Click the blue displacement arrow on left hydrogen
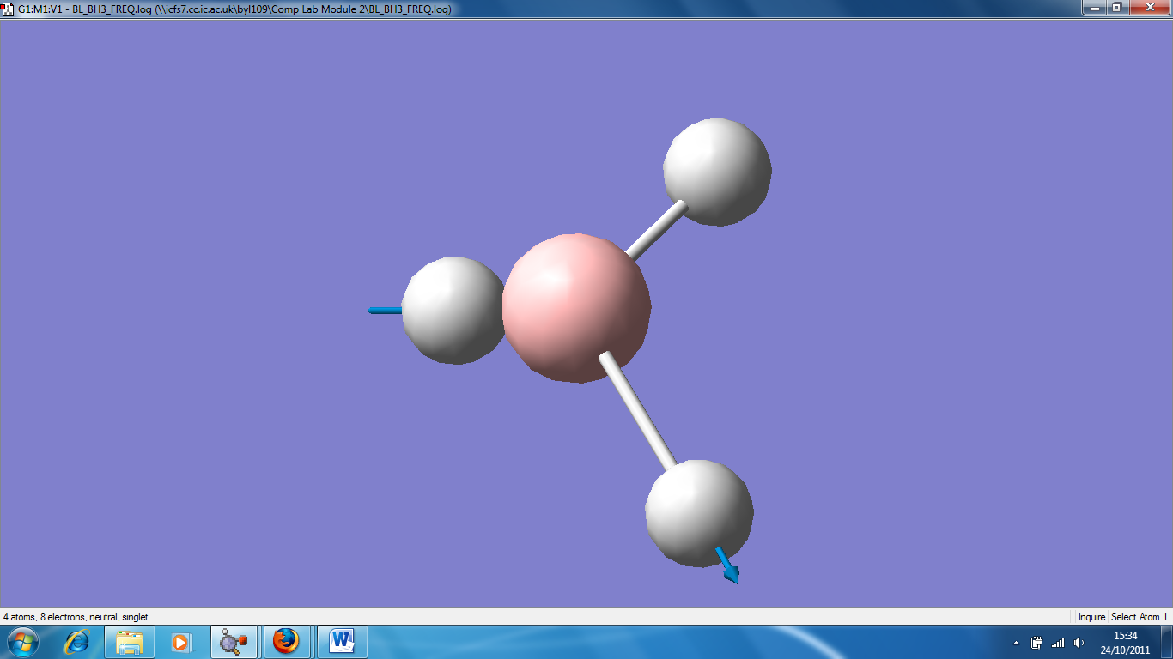Image resolution: width=1173 pixels, height=659 pixels. tap(386, 310)
